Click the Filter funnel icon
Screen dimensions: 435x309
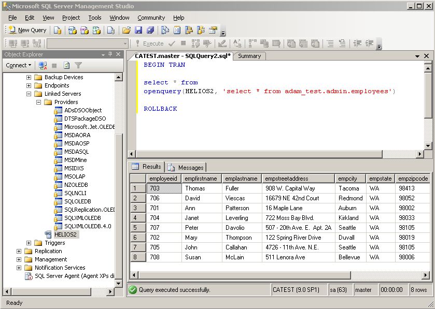pos(78,65)
